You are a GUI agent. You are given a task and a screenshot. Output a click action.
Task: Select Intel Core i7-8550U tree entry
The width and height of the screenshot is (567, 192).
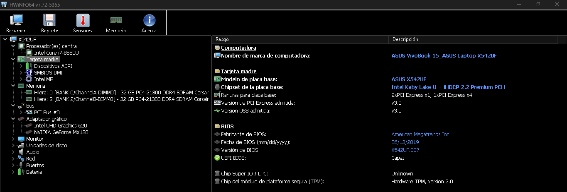click(x=56, y=53)
